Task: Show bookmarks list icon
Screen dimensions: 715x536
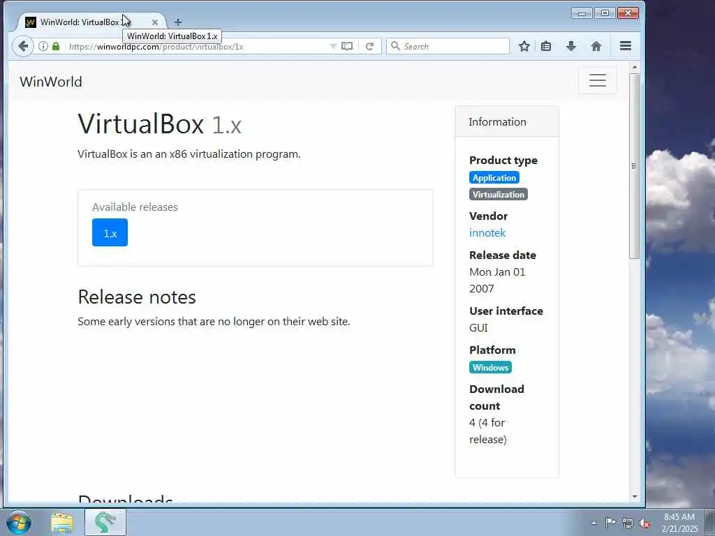Action: click(546, 46)
